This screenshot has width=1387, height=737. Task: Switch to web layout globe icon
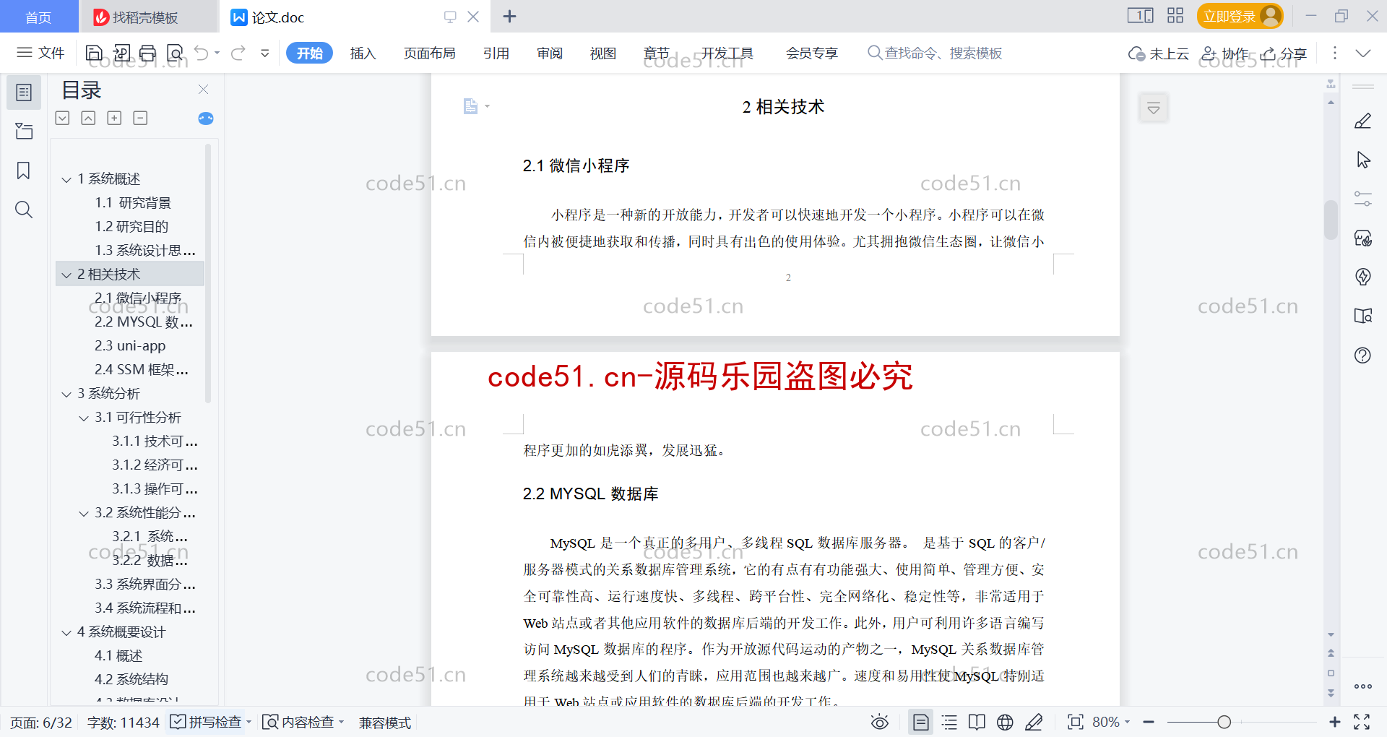tap(1005, 722)
